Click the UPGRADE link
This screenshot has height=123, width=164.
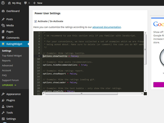(8, 85)
